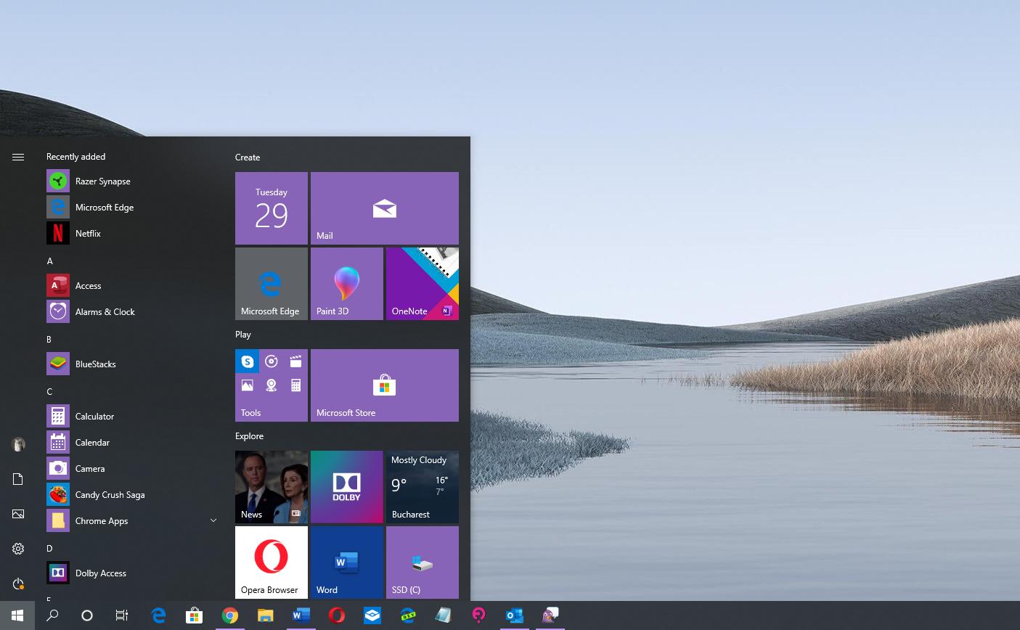
Task: Open the pink circular app on taskbar
Action: pos(478,615)
